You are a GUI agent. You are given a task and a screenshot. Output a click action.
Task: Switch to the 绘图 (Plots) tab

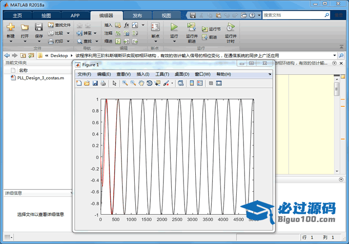46,16
